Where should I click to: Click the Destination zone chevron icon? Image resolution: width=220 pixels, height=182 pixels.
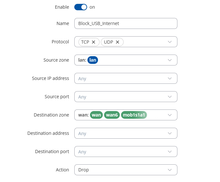pyautogui.click(x=170, y=115)
